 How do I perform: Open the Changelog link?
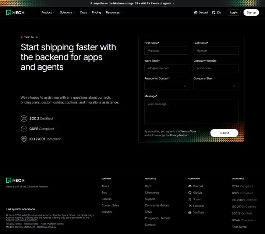coord(152,193)
